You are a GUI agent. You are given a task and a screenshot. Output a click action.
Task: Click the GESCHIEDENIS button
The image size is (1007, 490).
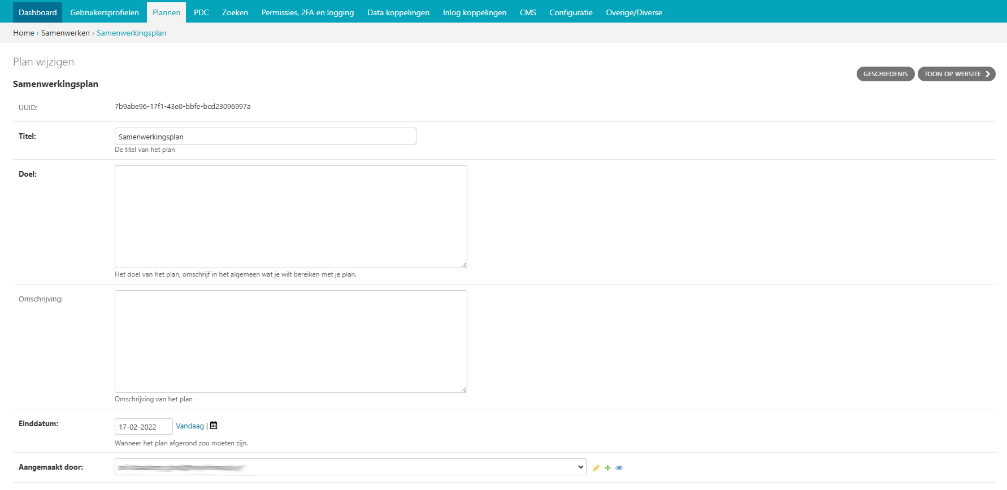coord(885,74)
